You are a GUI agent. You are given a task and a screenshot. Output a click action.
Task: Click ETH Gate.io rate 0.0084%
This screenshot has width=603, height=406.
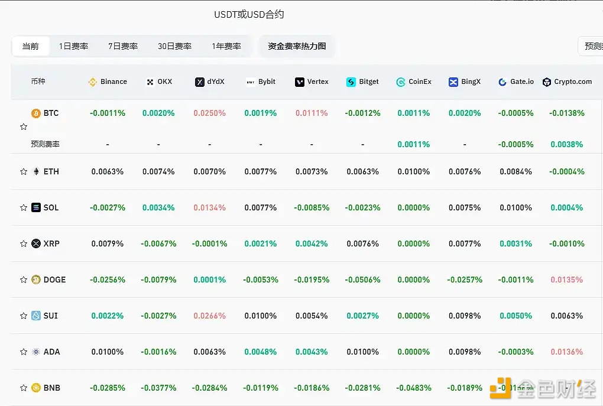tap(516, 171)
